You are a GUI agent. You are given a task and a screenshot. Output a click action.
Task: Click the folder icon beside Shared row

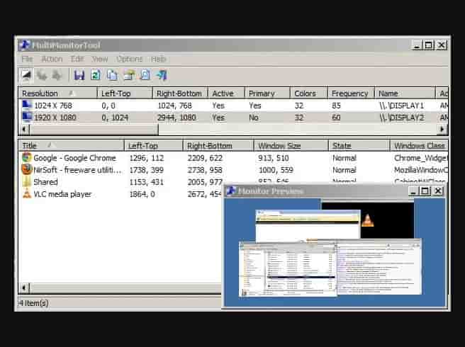coord(27,181)
